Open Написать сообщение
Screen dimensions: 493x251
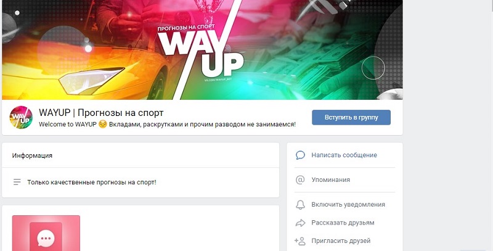pos(344,155)
